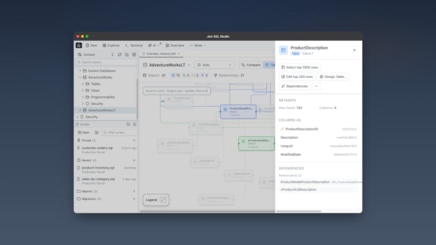436x245 pixels.
Task: Click the Jam SQL Studio home icon
Action: [x=79, y=45]
